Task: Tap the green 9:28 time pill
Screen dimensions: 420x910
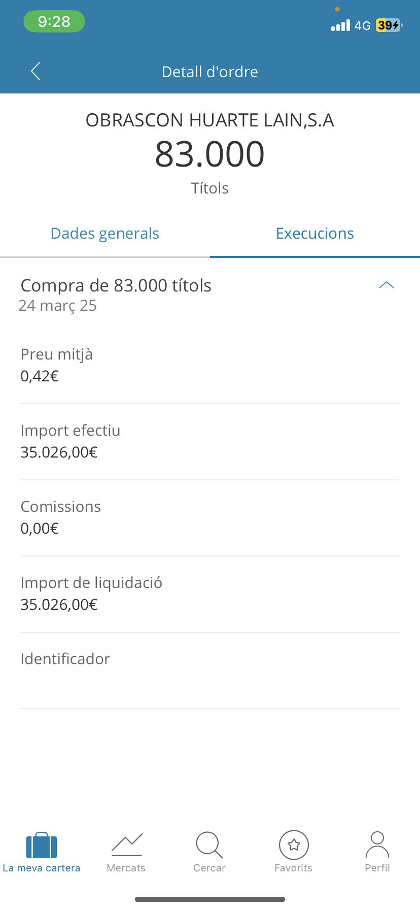Action: point(54,21)
